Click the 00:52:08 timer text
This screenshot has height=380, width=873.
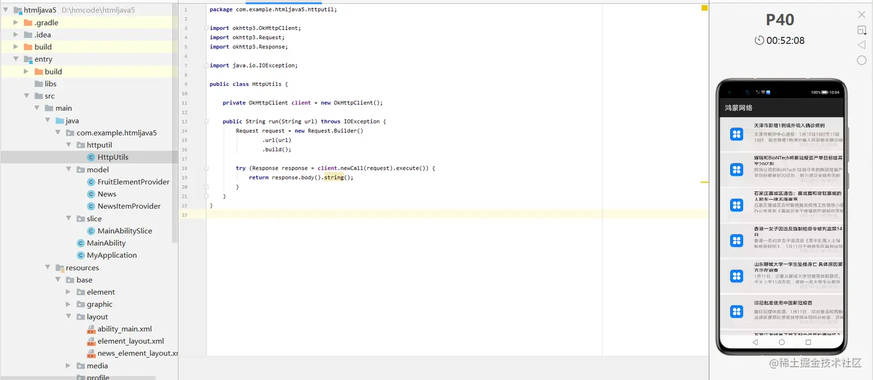pos(785,40)
